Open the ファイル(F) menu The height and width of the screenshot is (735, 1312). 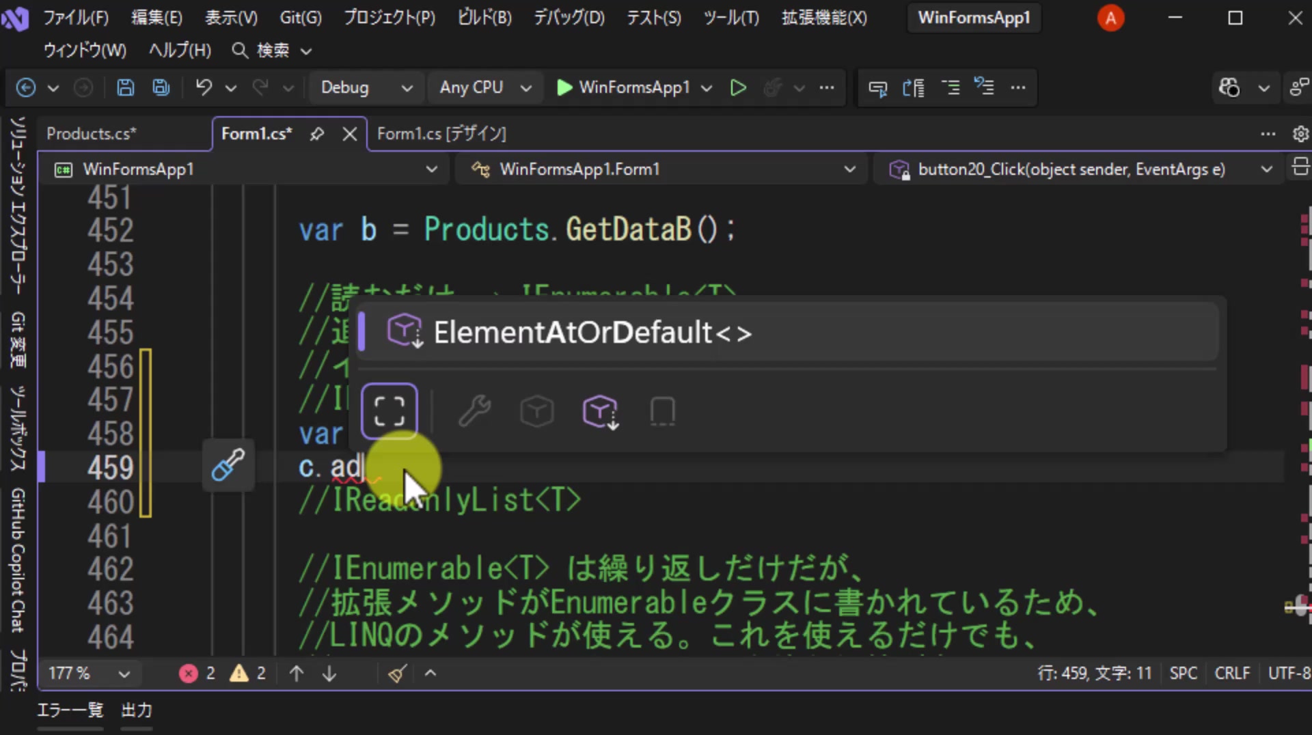tap(76, 18)
